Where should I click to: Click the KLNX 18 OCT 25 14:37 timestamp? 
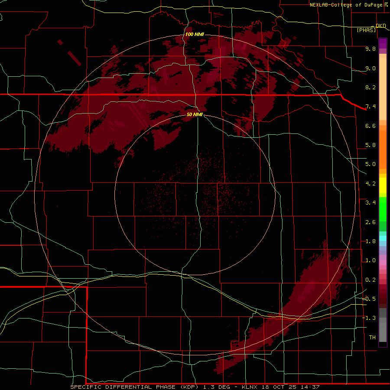coord(280,387)
